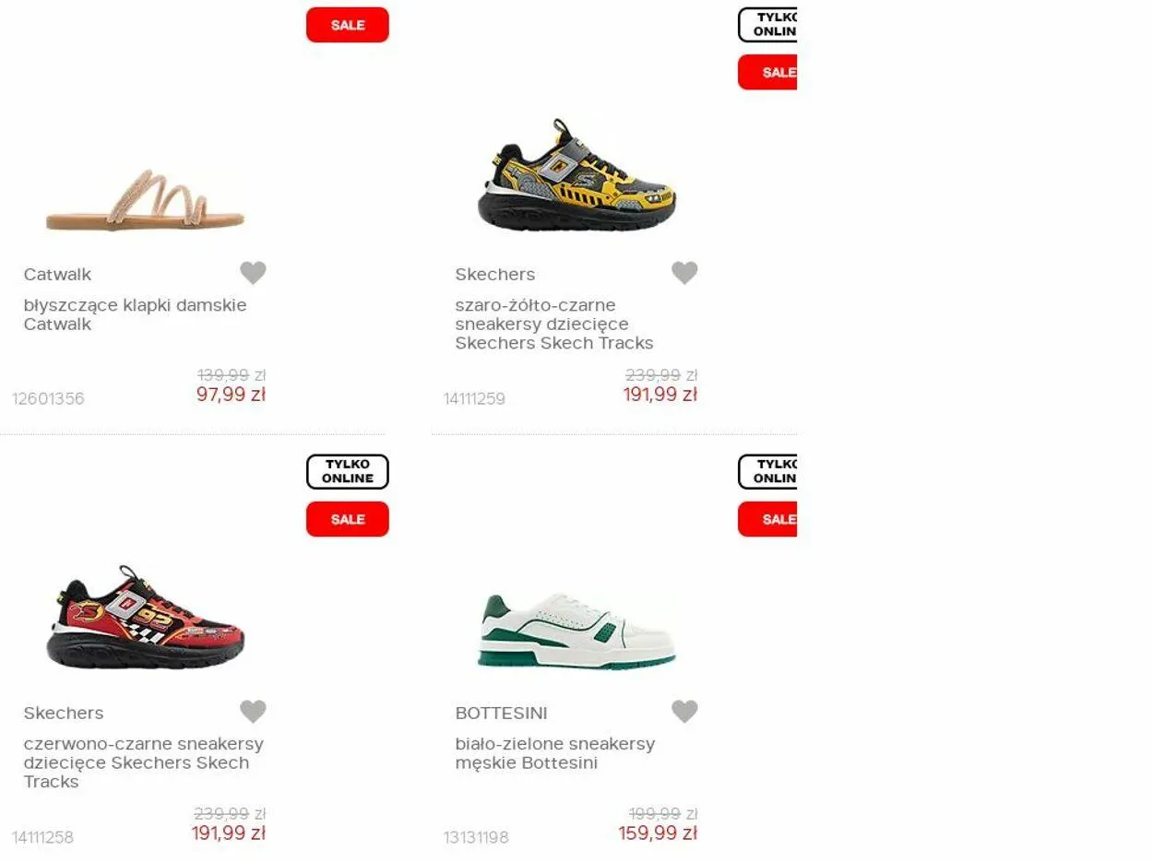
Task: Open biało-zielone sneakersy męskie Bottesini link
Action: [555, 753]
